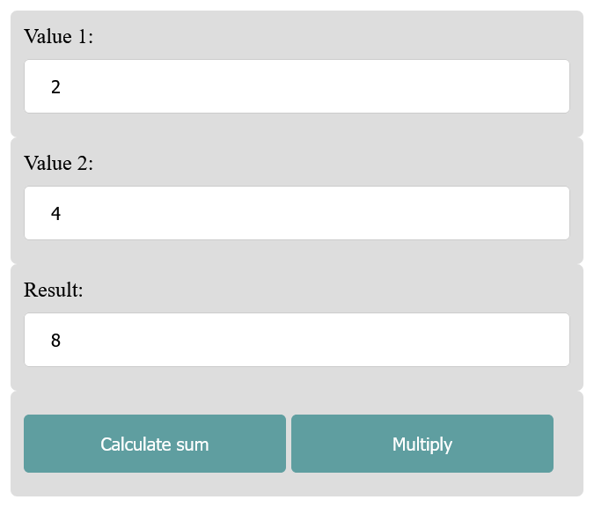This screenshot has height=507, width=594.
Task: Activate the text box under Result
Action: [297, 340]
